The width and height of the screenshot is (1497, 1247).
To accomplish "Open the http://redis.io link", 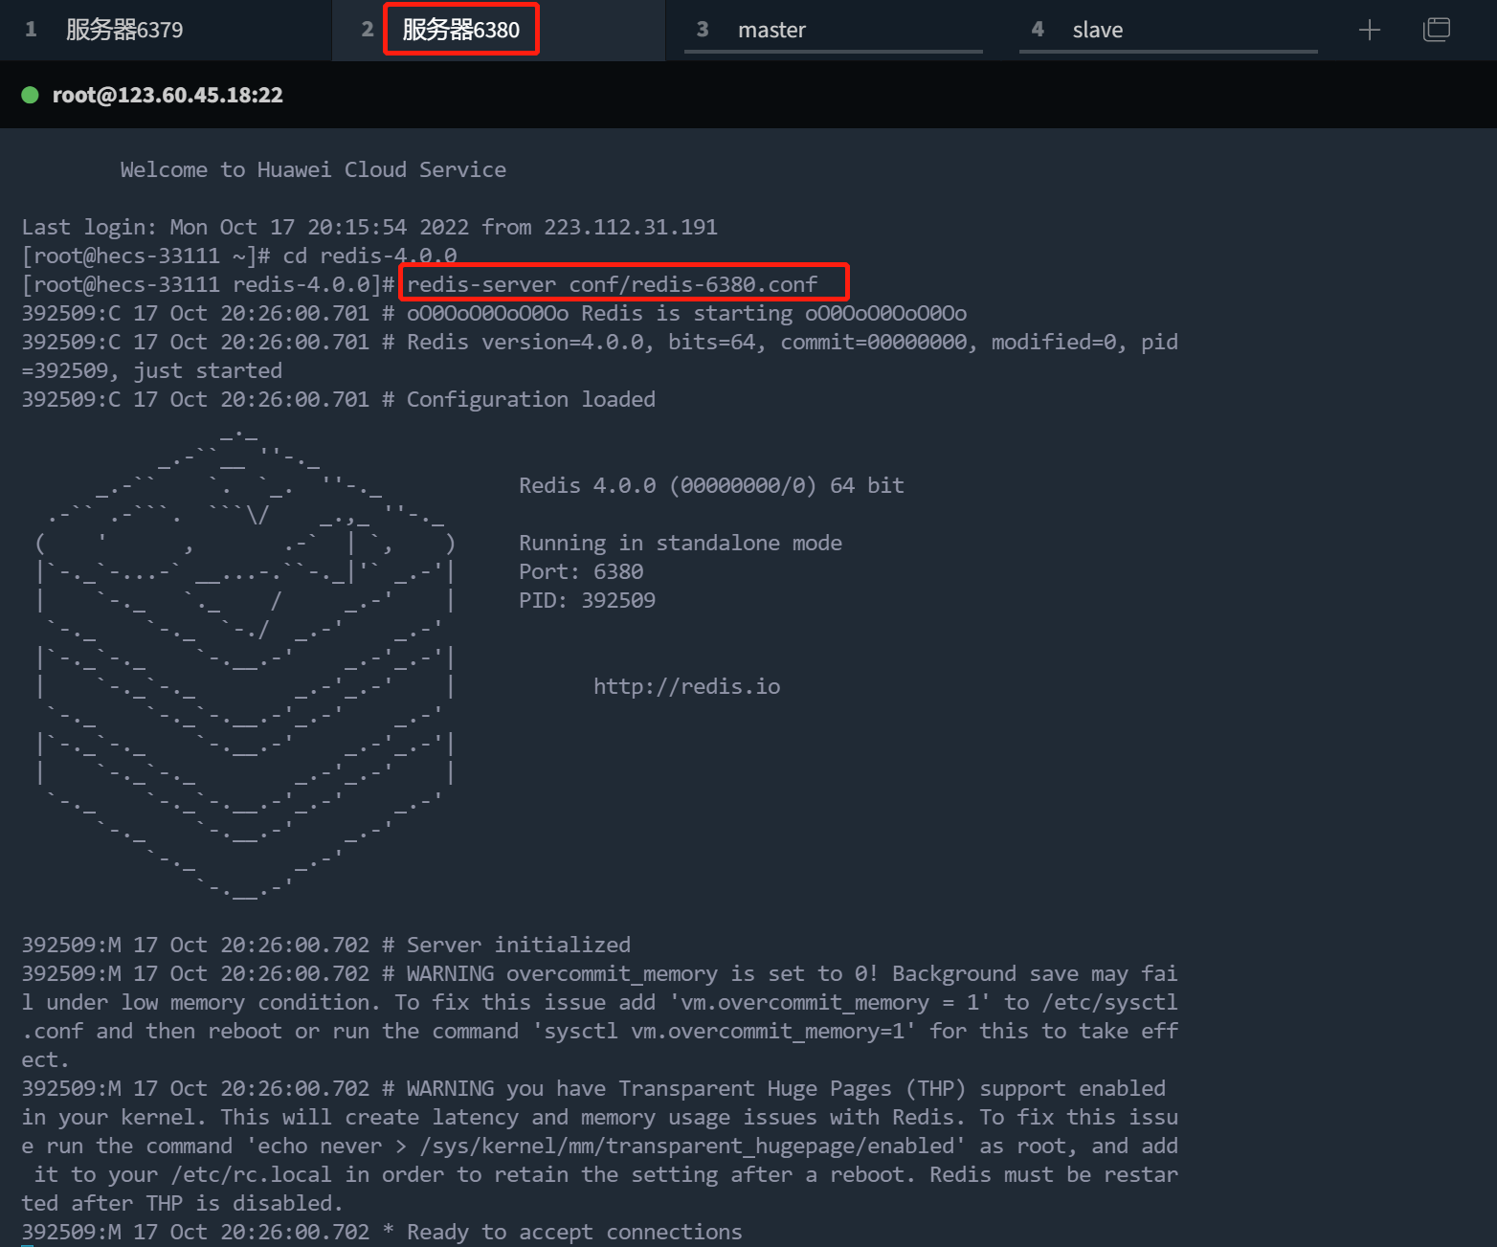I will 686,686.
